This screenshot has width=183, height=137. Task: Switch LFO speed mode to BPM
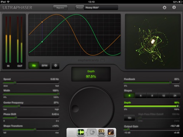pyautogui.click(x=45, y=65)
